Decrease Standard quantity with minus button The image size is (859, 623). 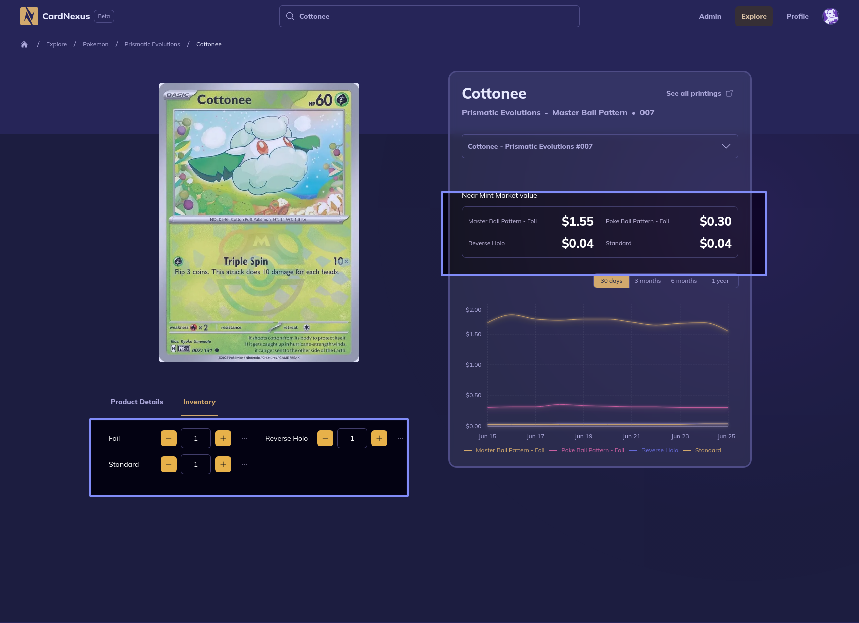coord(169,464)
